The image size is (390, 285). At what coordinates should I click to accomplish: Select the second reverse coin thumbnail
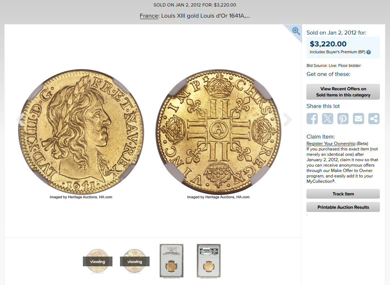pos(134,261)
